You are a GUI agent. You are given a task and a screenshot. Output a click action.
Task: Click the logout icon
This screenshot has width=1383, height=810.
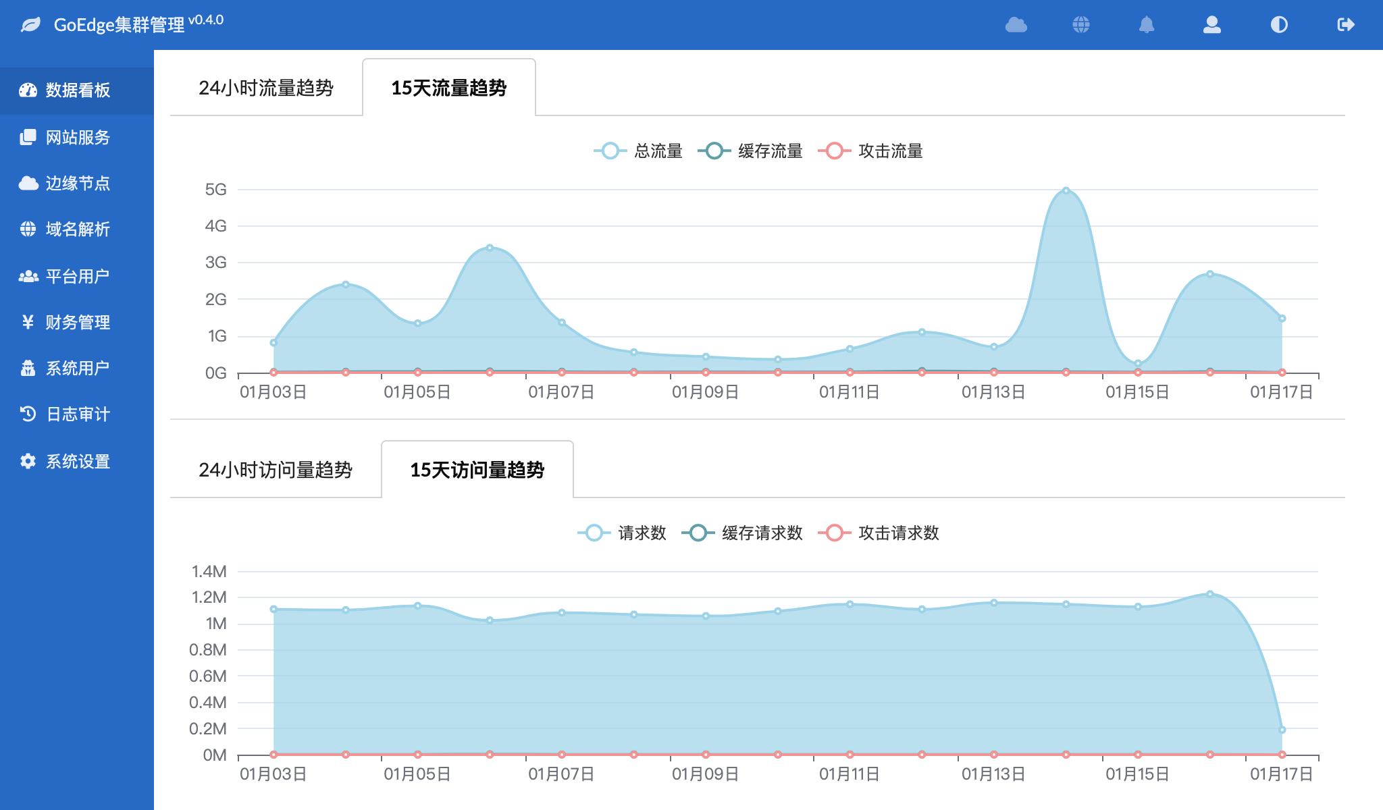[1345, 24]
